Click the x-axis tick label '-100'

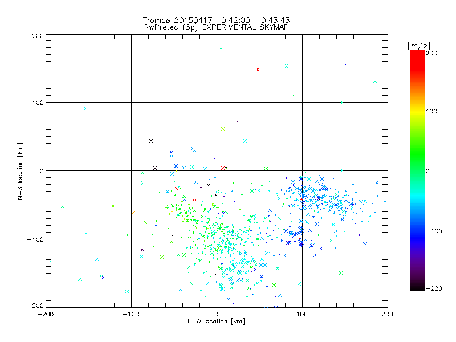131,314
